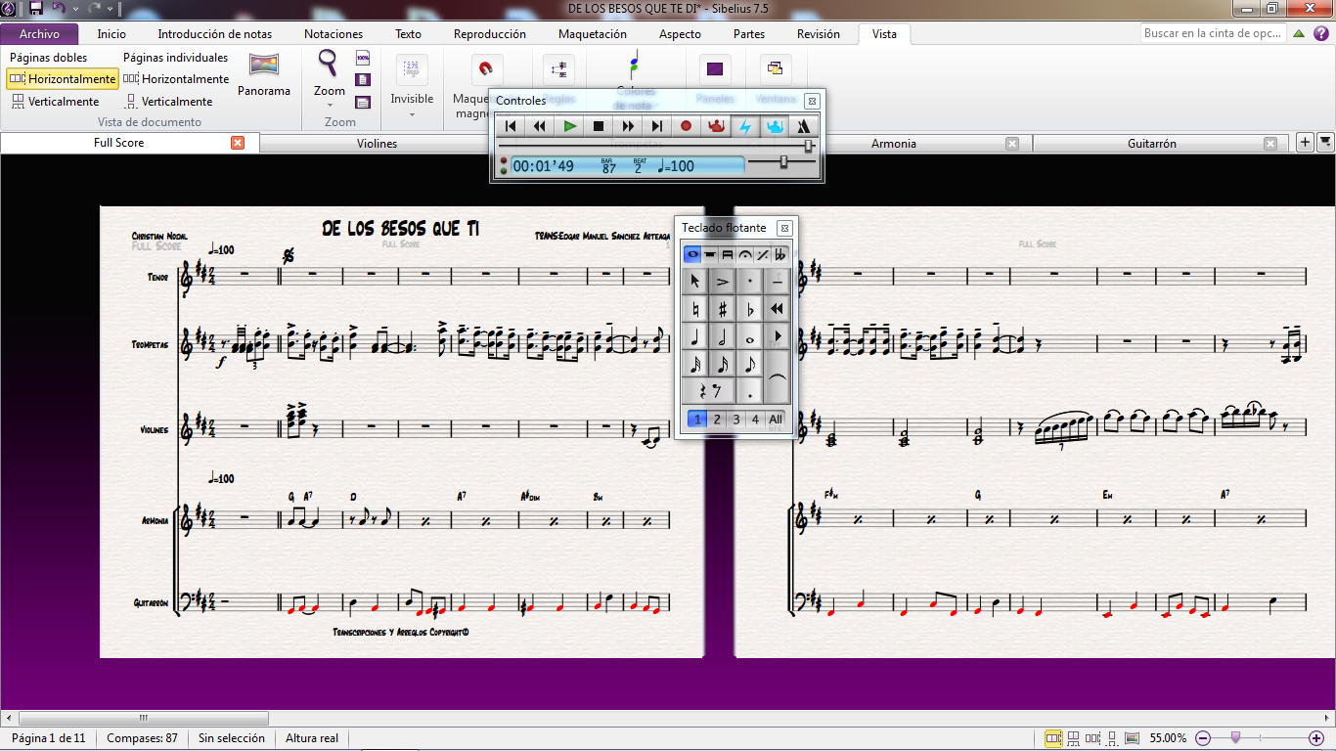Move playback line to end of score
This screenshot has height=751, width=1336.
pos(657,126)
